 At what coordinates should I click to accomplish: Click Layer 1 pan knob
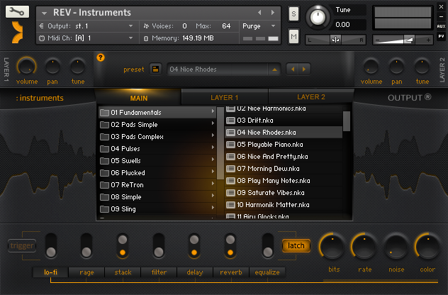[52, 67]
